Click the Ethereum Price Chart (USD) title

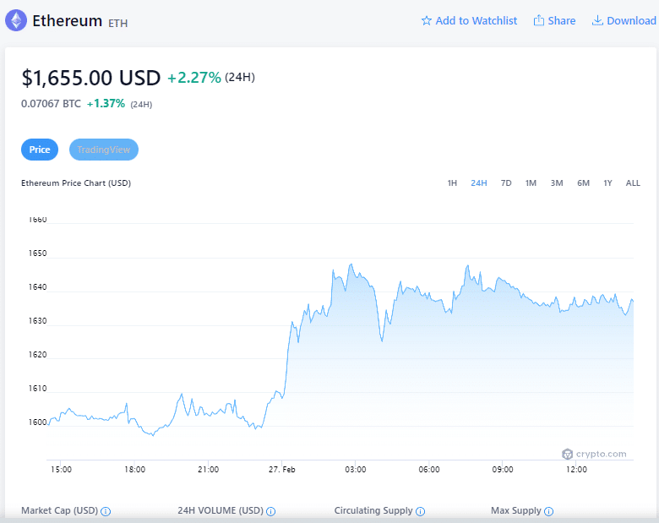(76, 183)
